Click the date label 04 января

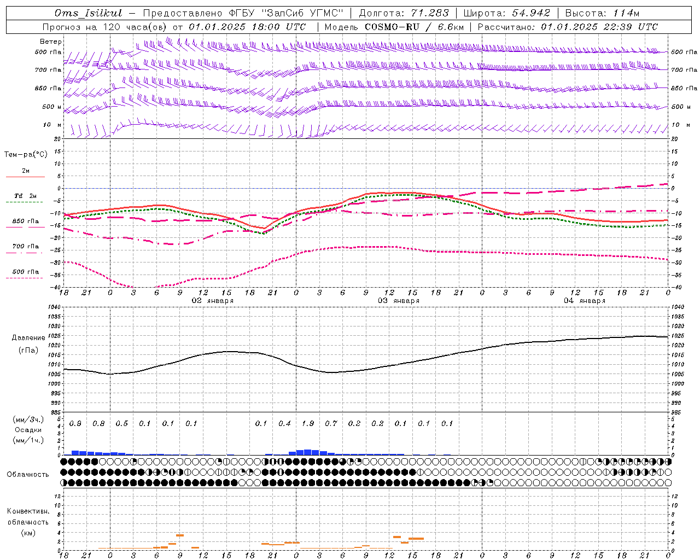(585, 301)
